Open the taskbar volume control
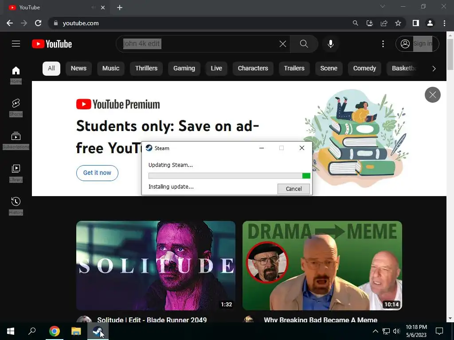Viewport: 454px width, 340px height. click(396, 331)
